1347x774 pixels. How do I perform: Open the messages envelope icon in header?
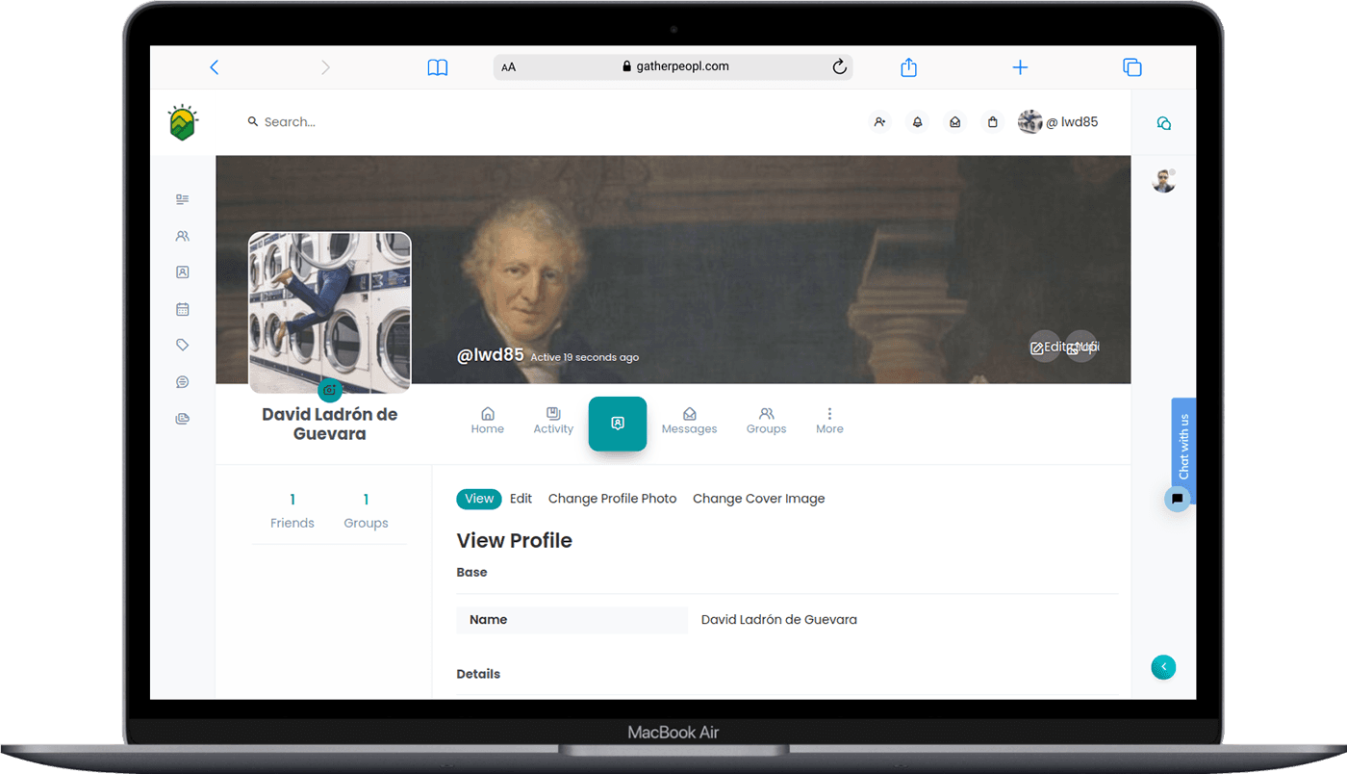pyautogui.click(x=955, y=122)
